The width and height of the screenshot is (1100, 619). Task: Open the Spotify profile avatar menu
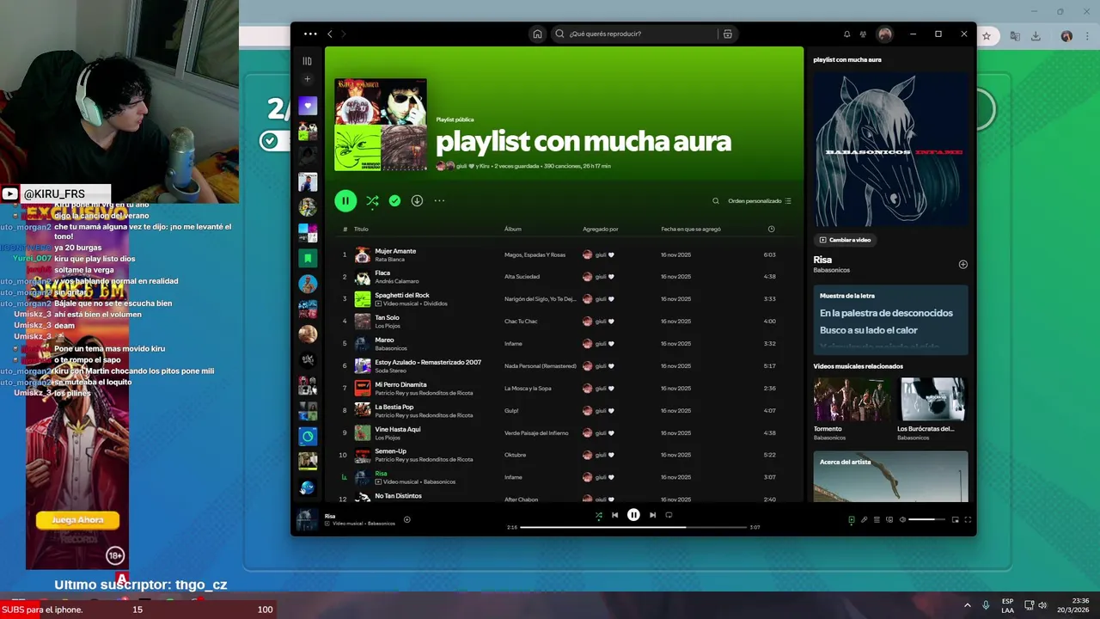pos(884,34)
